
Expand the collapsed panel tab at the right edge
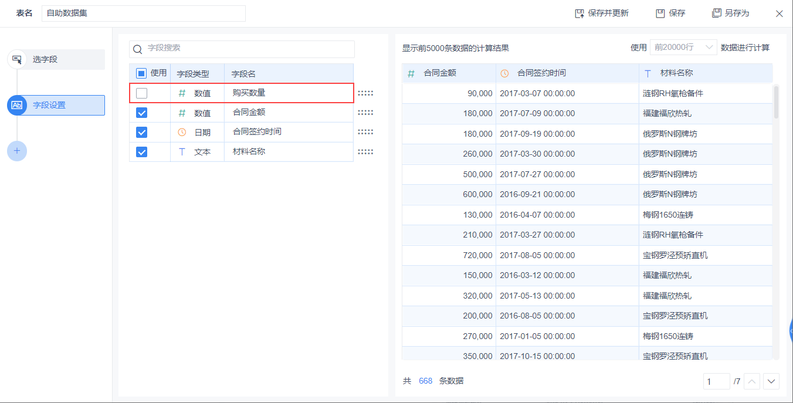tap(791, 330)
